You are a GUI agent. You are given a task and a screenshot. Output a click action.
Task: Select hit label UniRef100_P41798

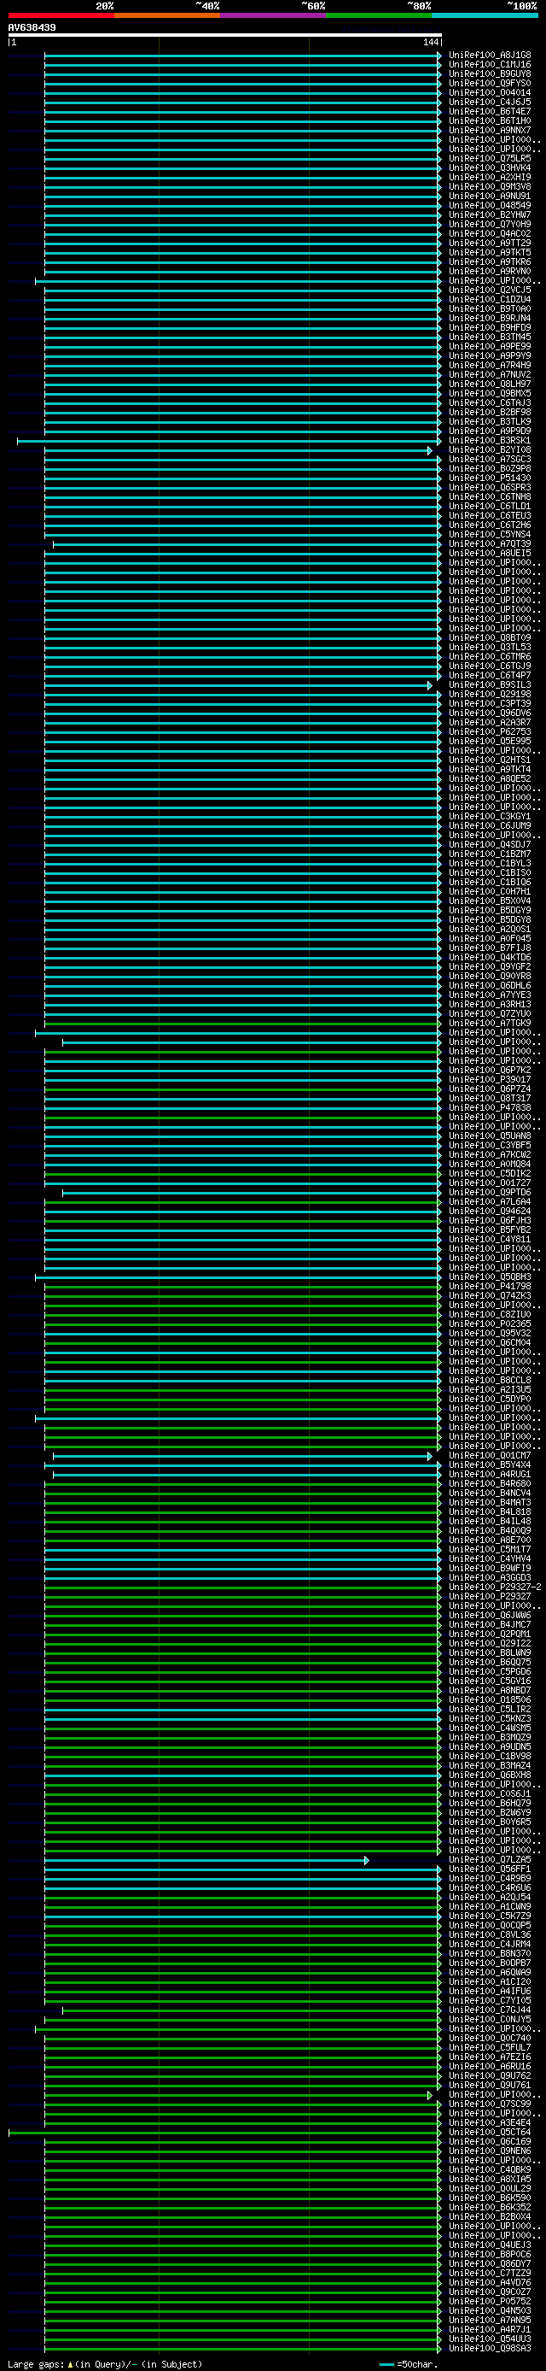(490, 1286)
